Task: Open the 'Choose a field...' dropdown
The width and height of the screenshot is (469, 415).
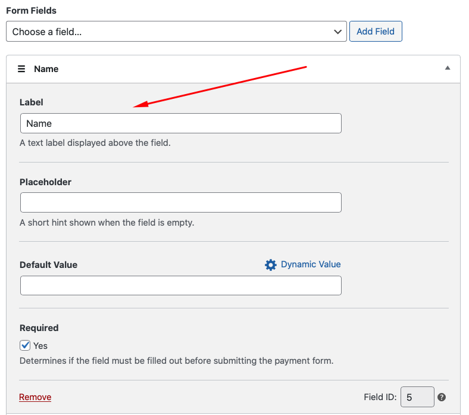Action: [176, 32]
